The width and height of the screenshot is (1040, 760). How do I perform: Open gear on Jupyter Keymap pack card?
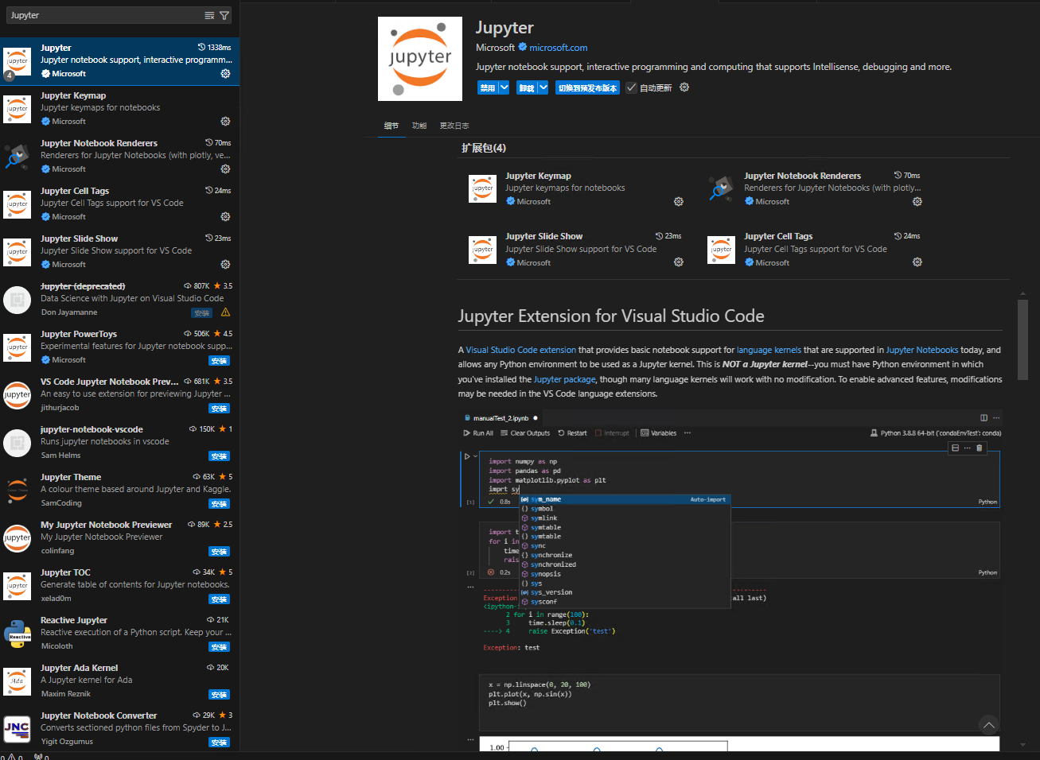(679, 201)
